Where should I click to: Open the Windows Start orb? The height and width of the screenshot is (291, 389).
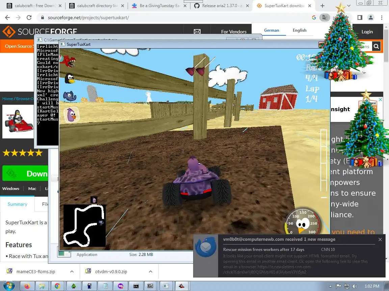pos(9,286)
